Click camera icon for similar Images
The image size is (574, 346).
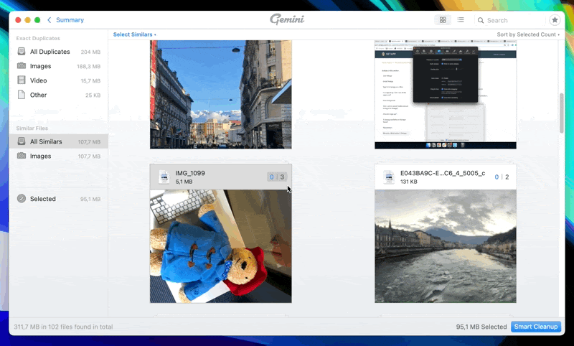point(22,156)
